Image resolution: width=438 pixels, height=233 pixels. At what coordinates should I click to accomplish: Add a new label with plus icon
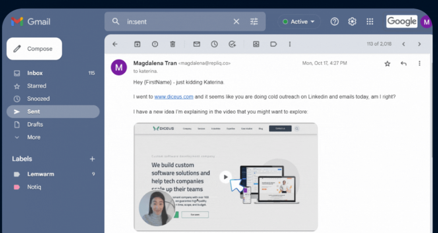tap(92, 159)
